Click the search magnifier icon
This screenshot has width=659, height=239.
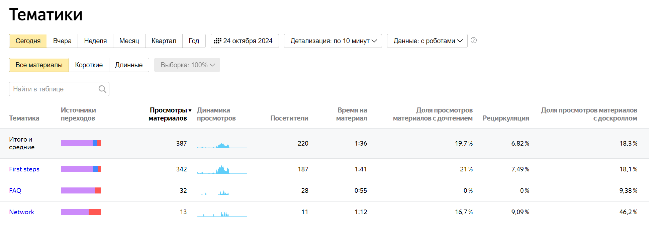[102, 89]
